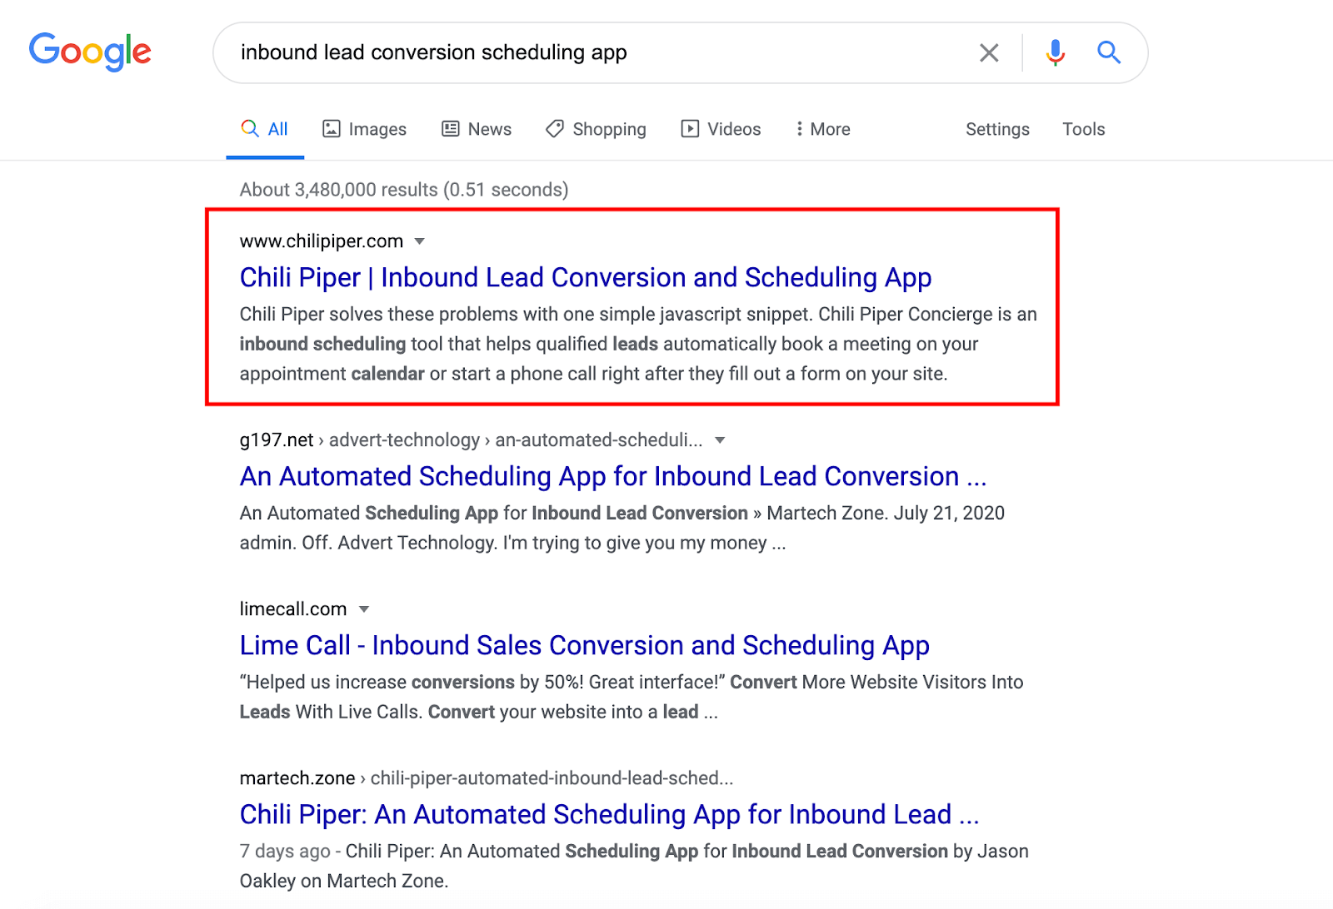Viewport: 1333px width, 909px height.
Task: Open the martech.zone Chili Piper result title
Action: 609,814
